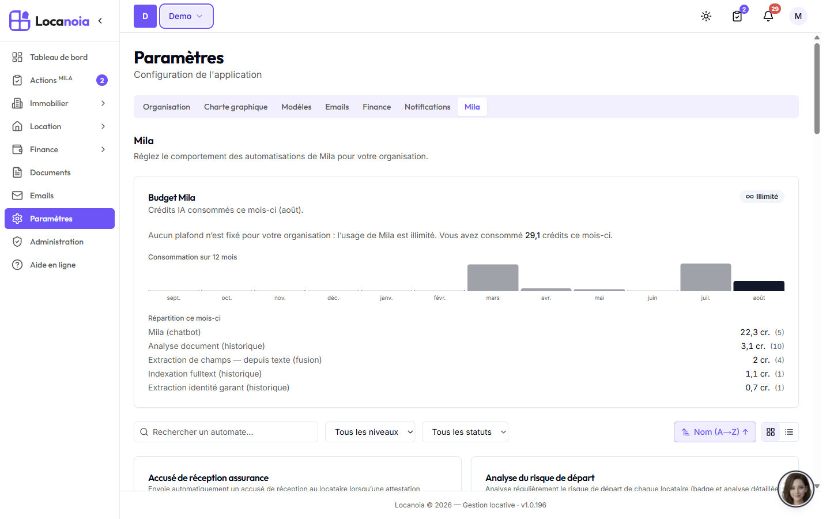Viewport: 830px width, 519px height.
Task: Open Aide en ligne link
Action: tap(59, 265)
